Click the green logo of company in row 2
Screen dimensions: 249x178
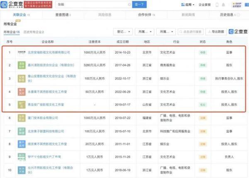click(x=22, y=65)
